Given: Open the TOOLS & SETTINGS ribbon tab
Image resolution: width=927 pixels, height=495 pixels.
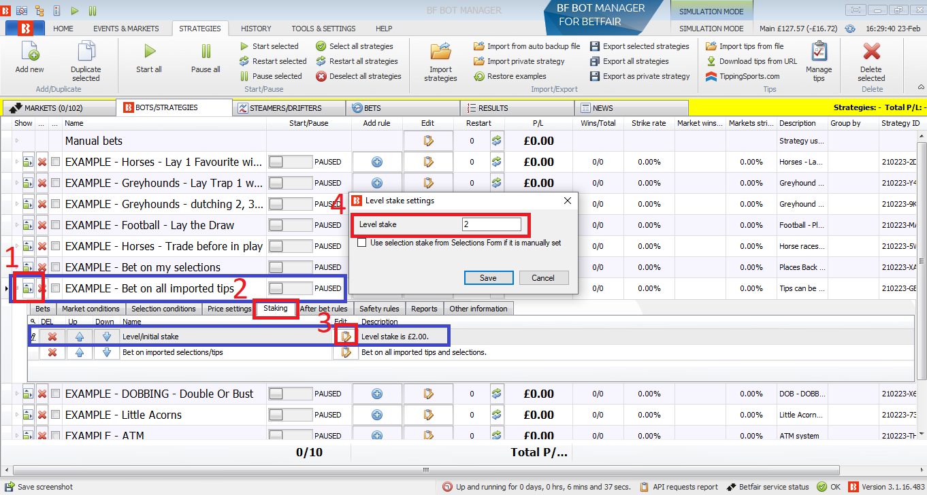Looking at the screenshot, I should [x=323, y=29].
